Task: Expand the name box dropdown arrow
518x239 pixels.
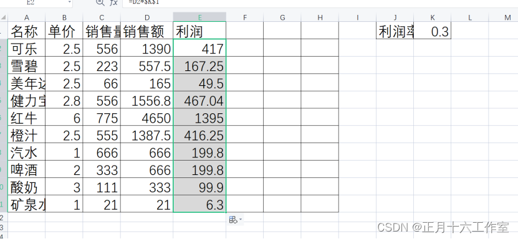Action: coord(69,2)
